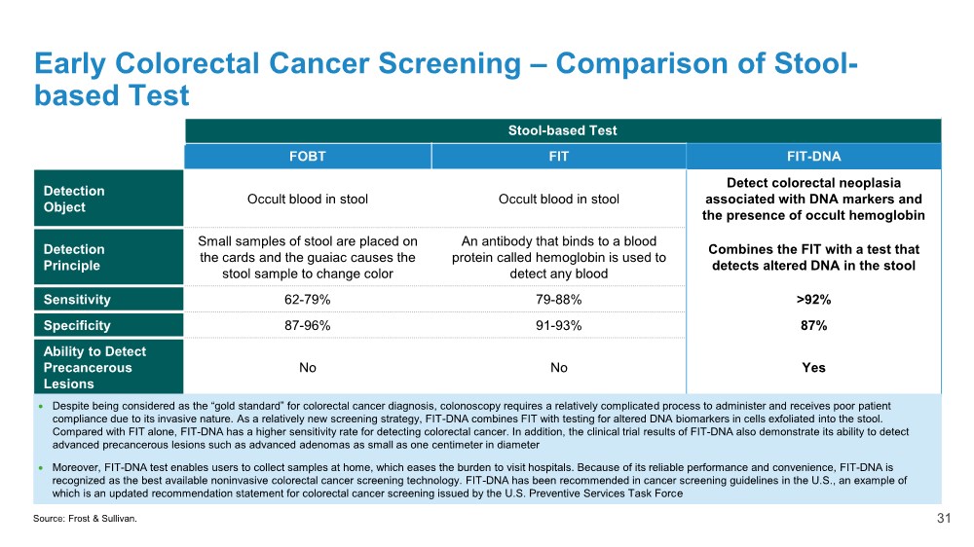The height and width of the screenshot is (547, 974).
Task: Click the Detection Principle row label
Action: 108,257
